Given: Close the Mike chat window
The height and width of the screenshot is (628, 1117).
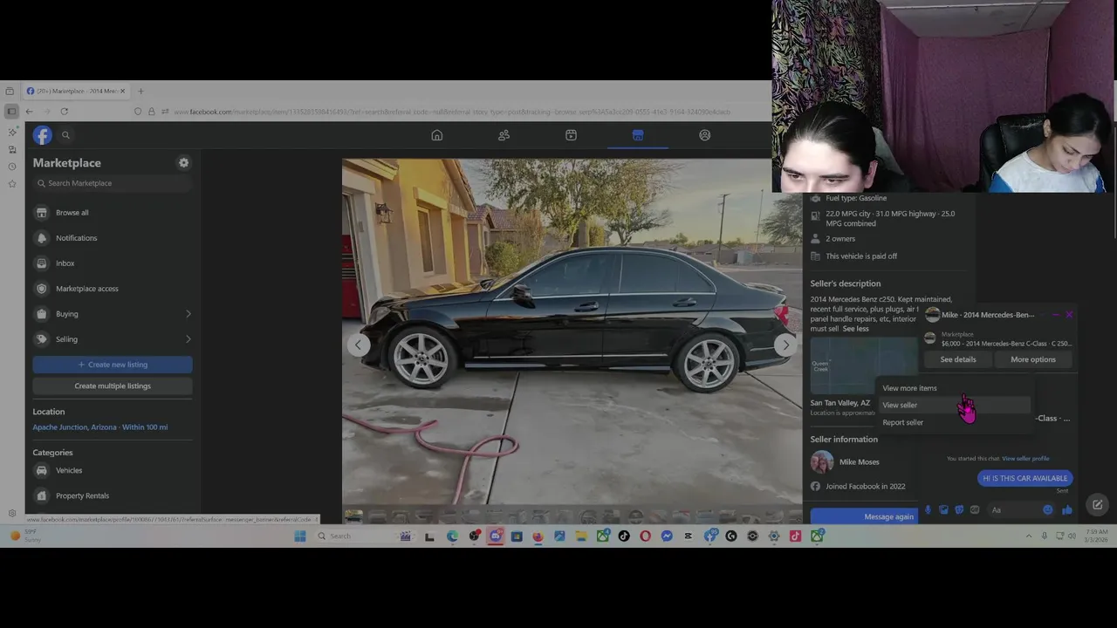Looking at the screenshot, I should click(x=1069, y=315).
